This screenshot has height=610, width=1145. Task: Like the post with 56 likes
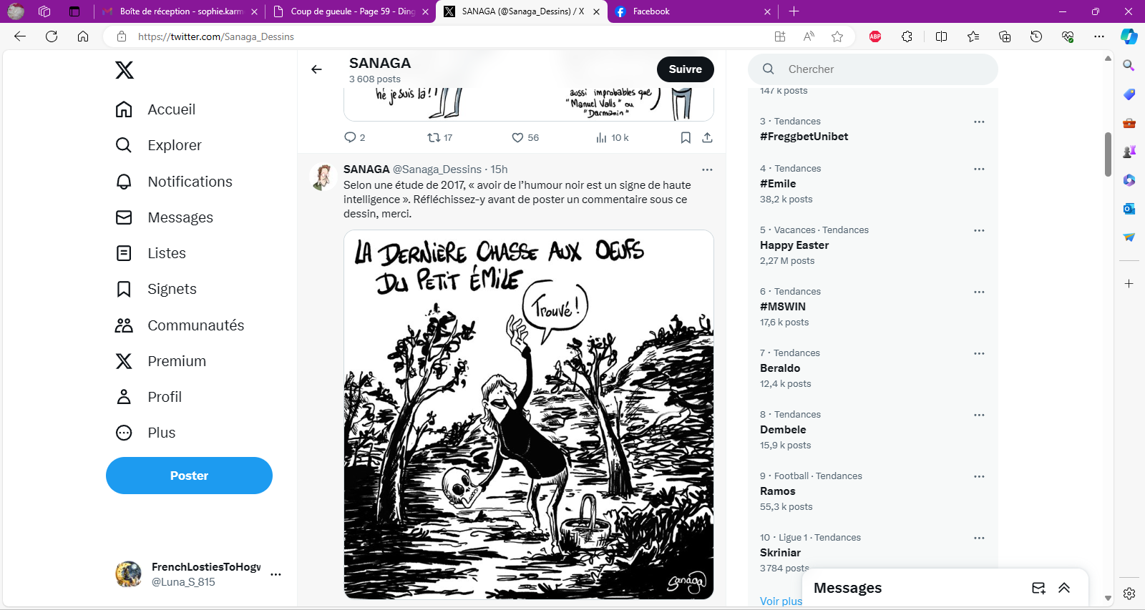tap(525, 137)
